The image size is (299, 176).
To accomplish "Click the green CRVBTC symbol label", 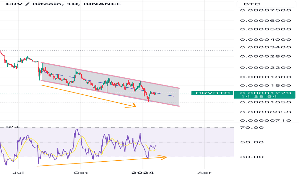I will 212,93.
